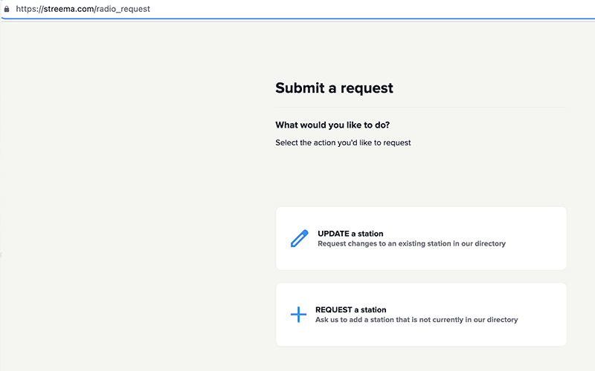The width and height of the screenshot is (595, 371).
Task: Click the word 'UPDATE' in the first card
Action: pos(333,234)
